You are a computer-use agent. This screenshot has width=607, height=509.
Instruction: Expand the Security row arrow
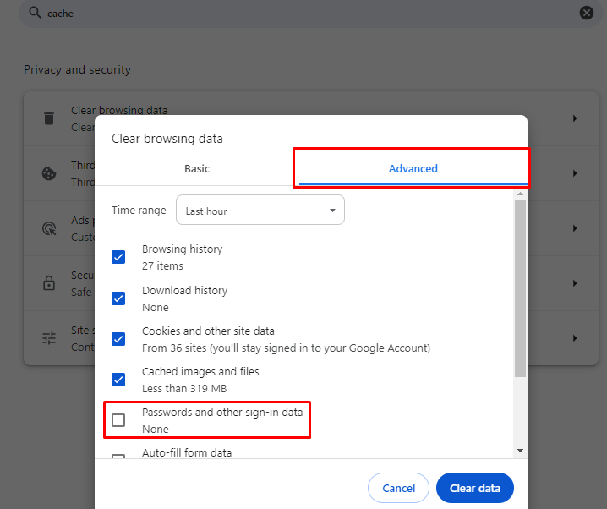click(575, 283)
